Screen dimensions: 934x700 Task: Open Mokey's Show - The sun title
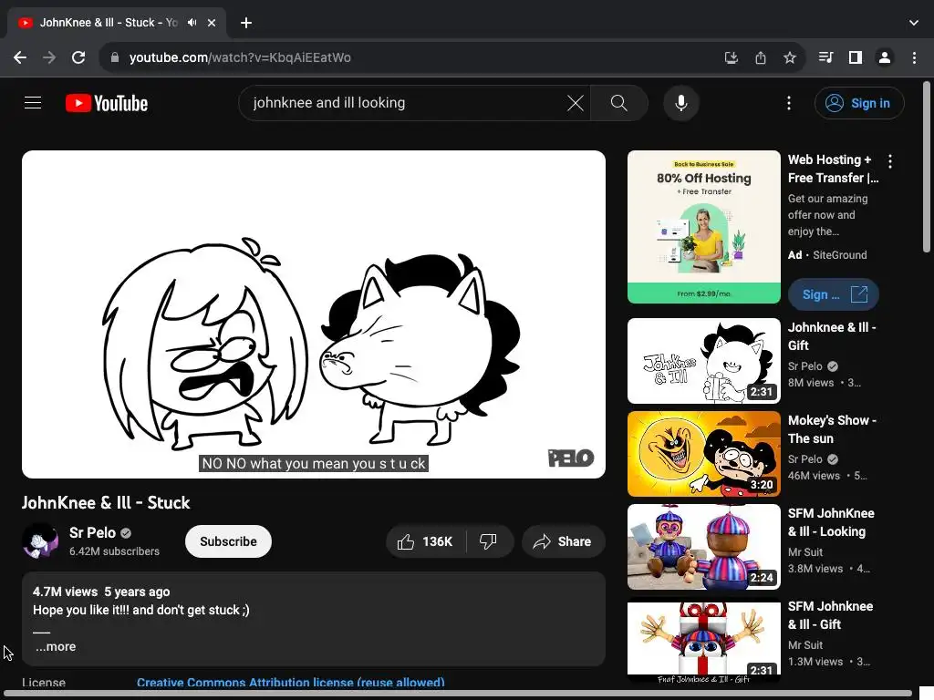(832, 429)
